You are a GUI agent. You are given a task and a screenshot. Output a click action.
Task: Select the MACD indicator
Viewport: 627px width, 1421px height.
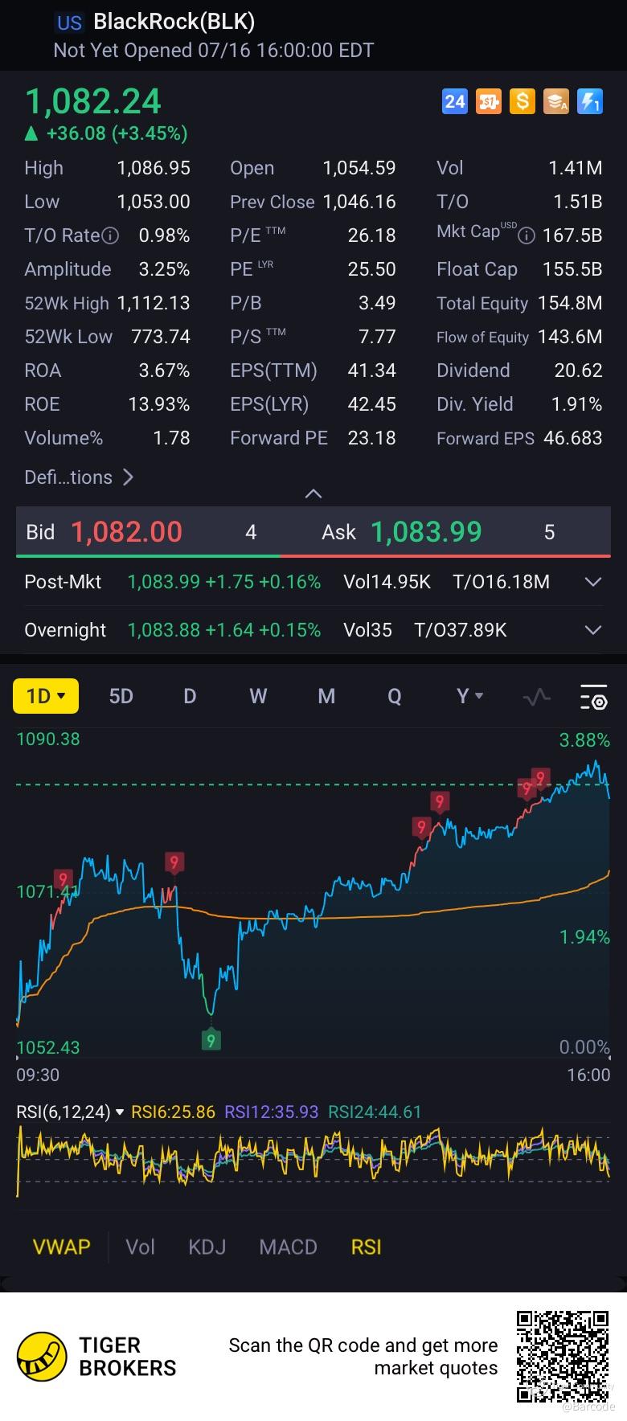tap(288, 1247)
